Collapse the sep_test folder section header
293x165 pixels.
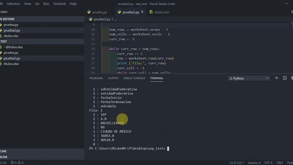[42, 42]
